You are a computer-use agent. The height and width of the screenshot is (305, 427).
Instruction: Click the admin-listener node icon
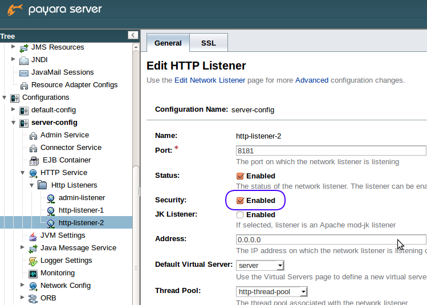click(51, 198)
